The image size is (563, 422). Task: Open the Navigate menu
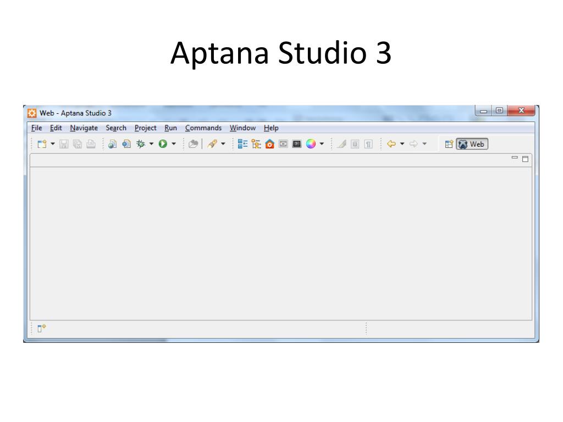(84, 127)
